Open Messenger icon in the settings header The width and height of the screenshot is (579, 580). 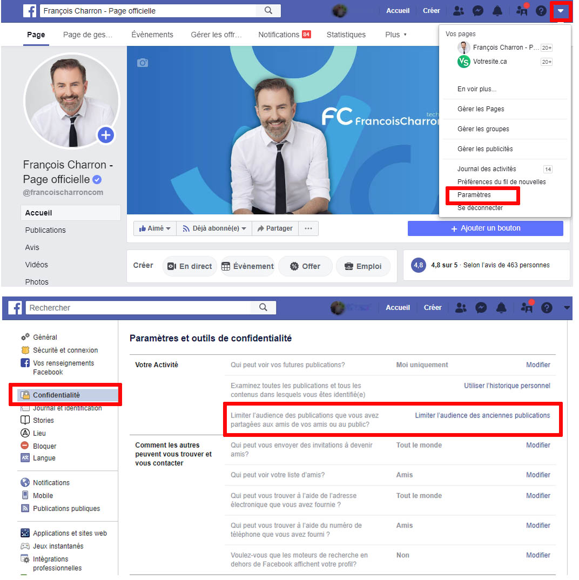pos(481,307)
